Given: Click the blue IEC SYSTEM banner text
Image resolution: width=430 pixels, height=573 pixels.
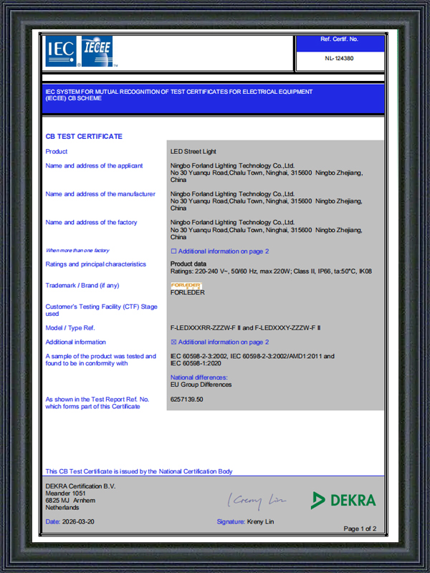Looking at the screenshot, I should 178,95.
